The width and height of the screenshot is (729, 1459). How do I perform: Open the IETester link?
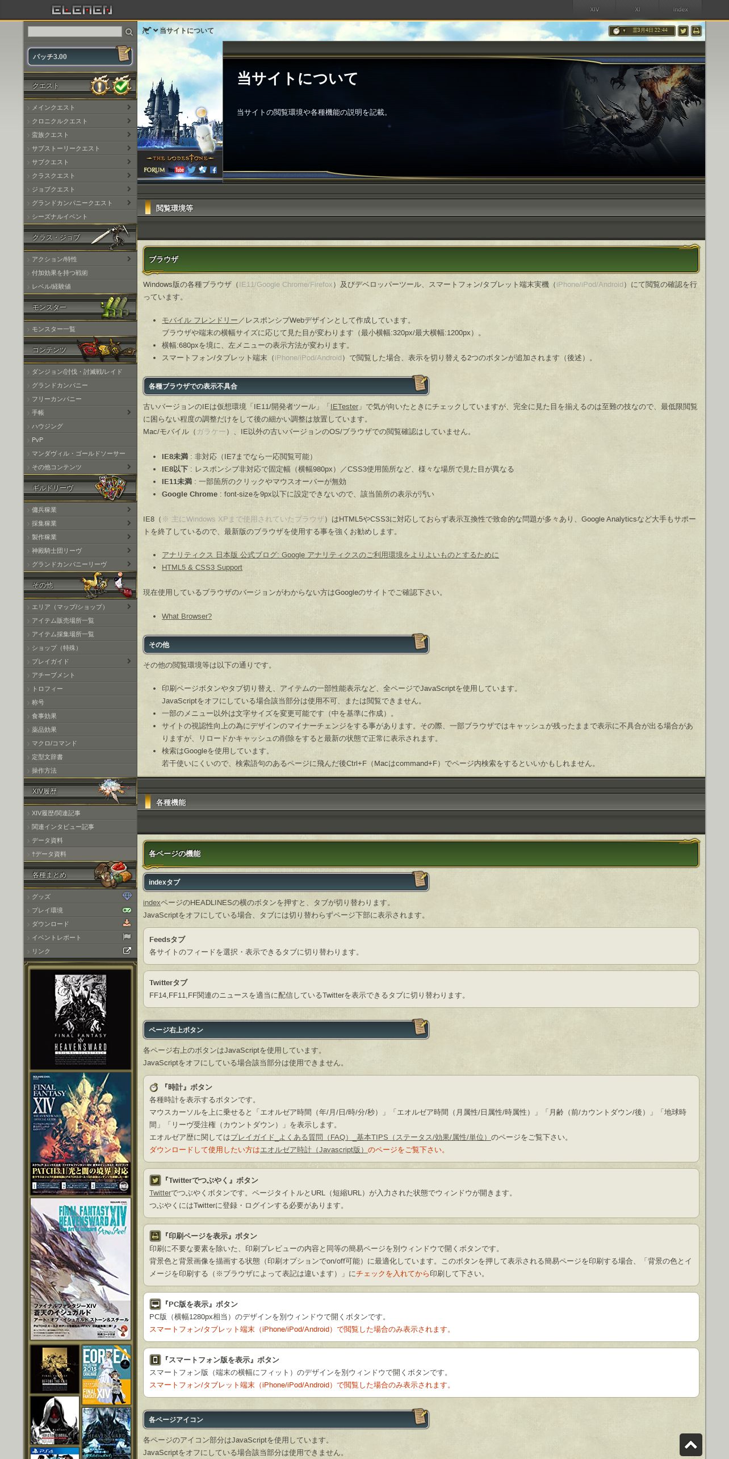345,407
